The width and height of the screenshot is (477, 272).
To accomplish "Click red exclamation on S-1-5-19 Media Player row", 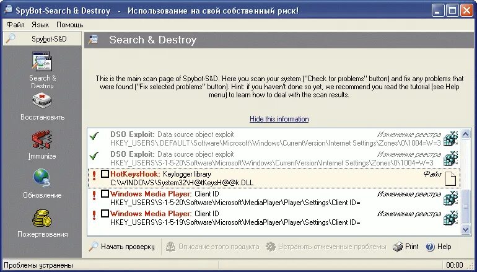I will coord(94,215).
